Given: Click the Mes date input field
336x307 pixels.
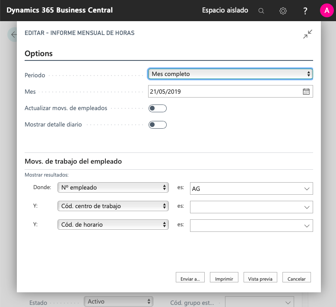Looking at the screenshot, I should click(x=225, y=92).
